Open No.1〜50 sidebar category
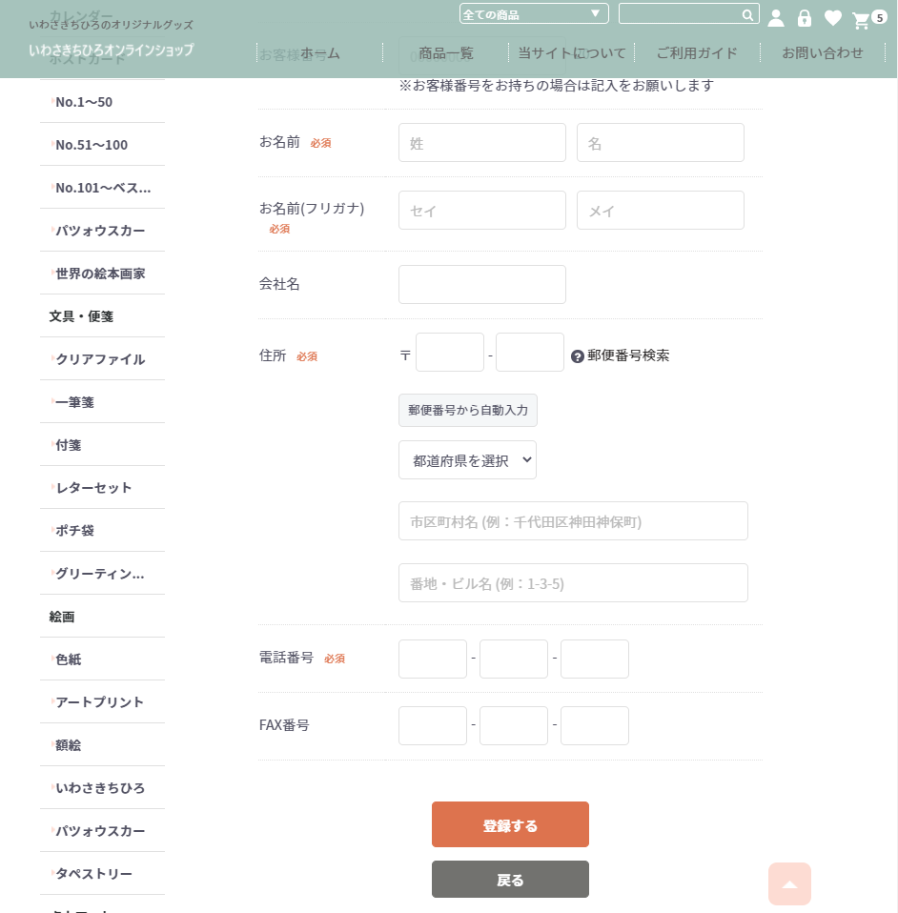 pos(103,102)
